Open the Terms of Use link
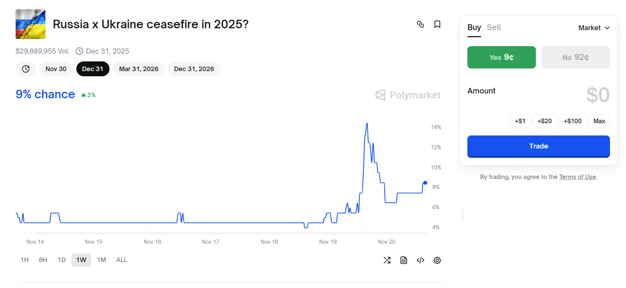This screenshot has width=626, height=288. coord(577,177)
